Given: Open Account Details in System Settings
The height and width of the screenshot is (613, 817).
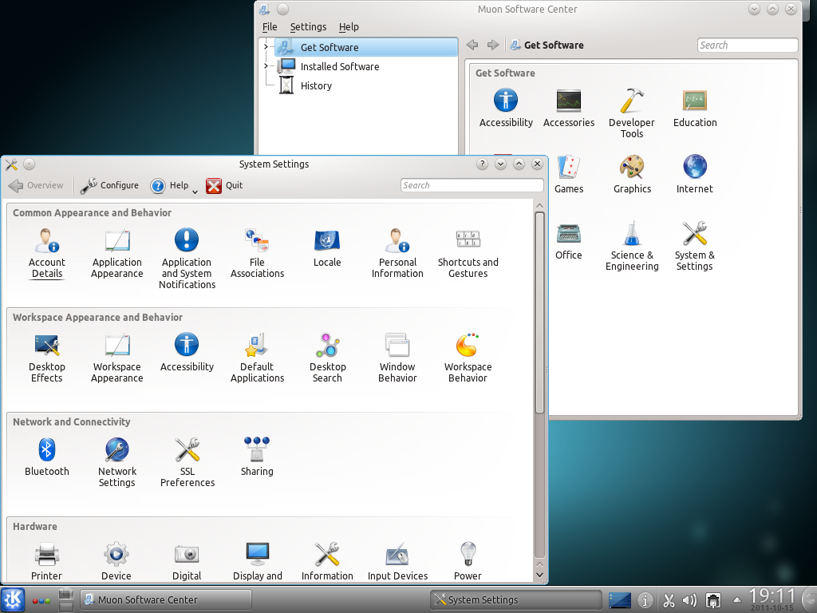Looking at the screenshot, I should (47, 253).
